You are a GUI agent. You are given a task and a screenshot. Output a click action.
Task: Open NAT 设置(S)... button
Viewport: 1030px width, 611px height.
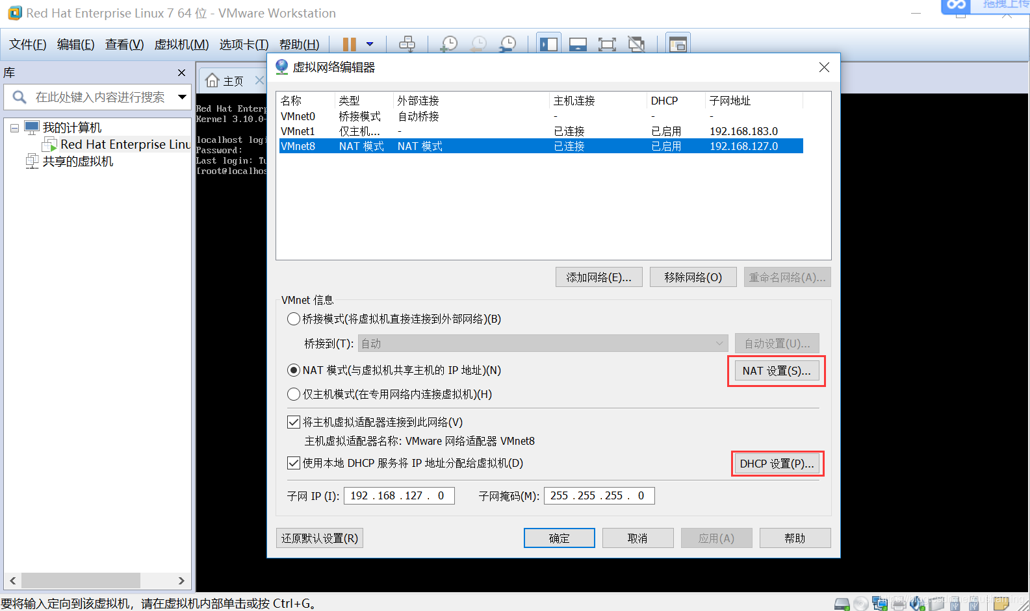coord(777,371)
